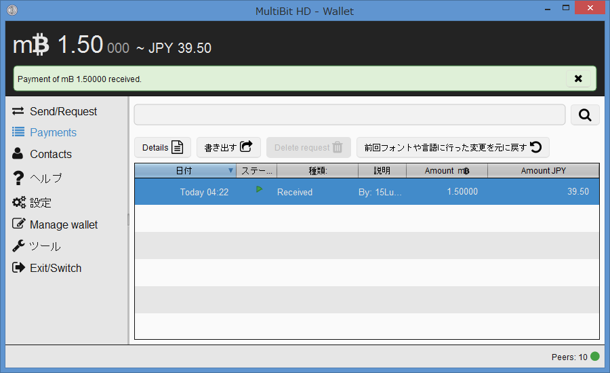Sort by Amount JPY column header
610x373 pixels.
[543, 170]
